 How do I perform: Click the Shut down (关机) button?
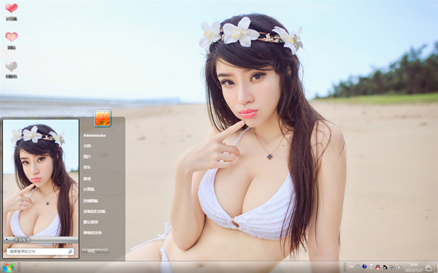click(92, 252)
